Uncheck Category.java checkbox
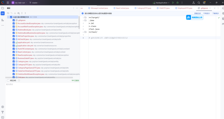The image size is (224, 119). coord(14,61)
